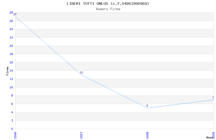Click y-axis tick value 0

click(x=12, y=129)
